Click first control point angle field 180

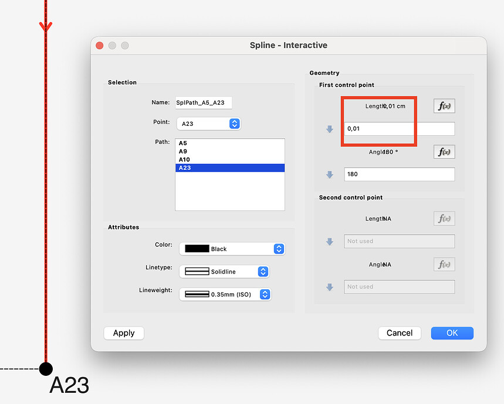[399, 174]
